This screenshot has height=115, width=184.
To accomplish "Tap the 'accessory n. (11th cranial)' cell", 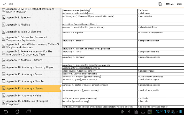I will point(100,19).
